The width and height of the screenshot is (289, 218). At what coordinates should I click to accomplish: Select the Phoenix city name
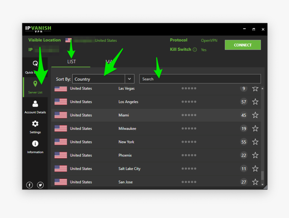pos(125,155)
